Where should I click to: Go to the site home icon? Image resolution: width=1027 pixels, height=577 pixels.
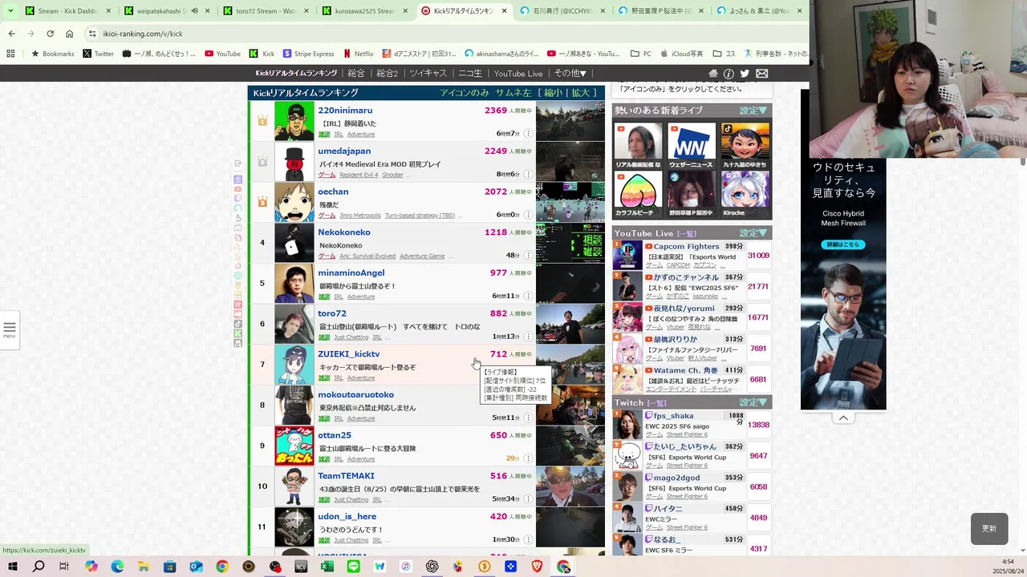click(713, 73)
